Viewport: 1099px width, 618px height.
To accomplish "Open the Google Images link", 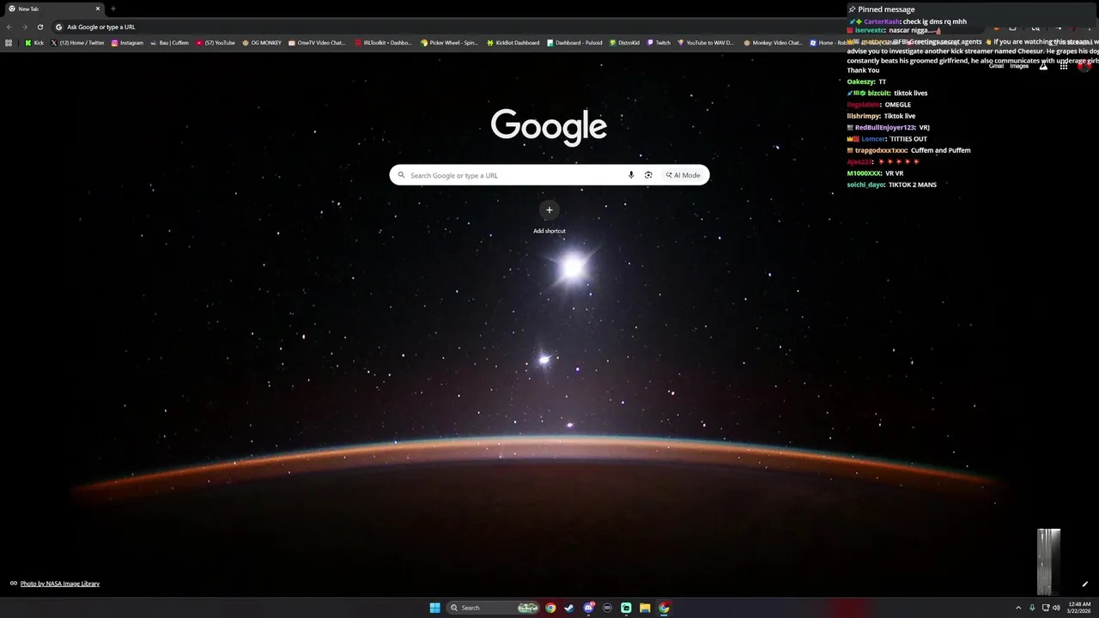I will 1019,66.
